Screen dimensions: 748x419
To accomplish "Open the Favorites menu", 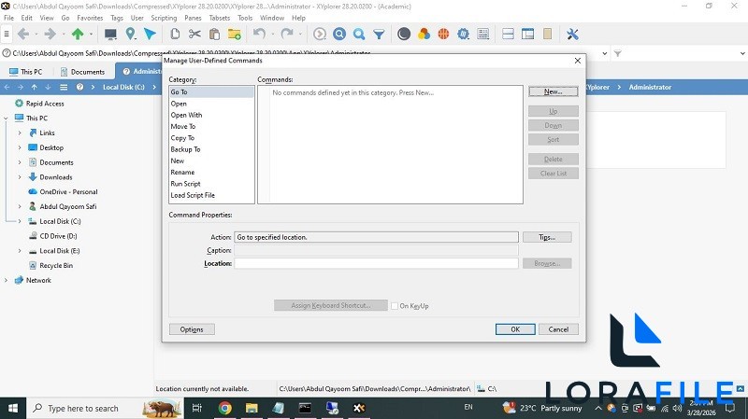I will click(x=90, y=18).
